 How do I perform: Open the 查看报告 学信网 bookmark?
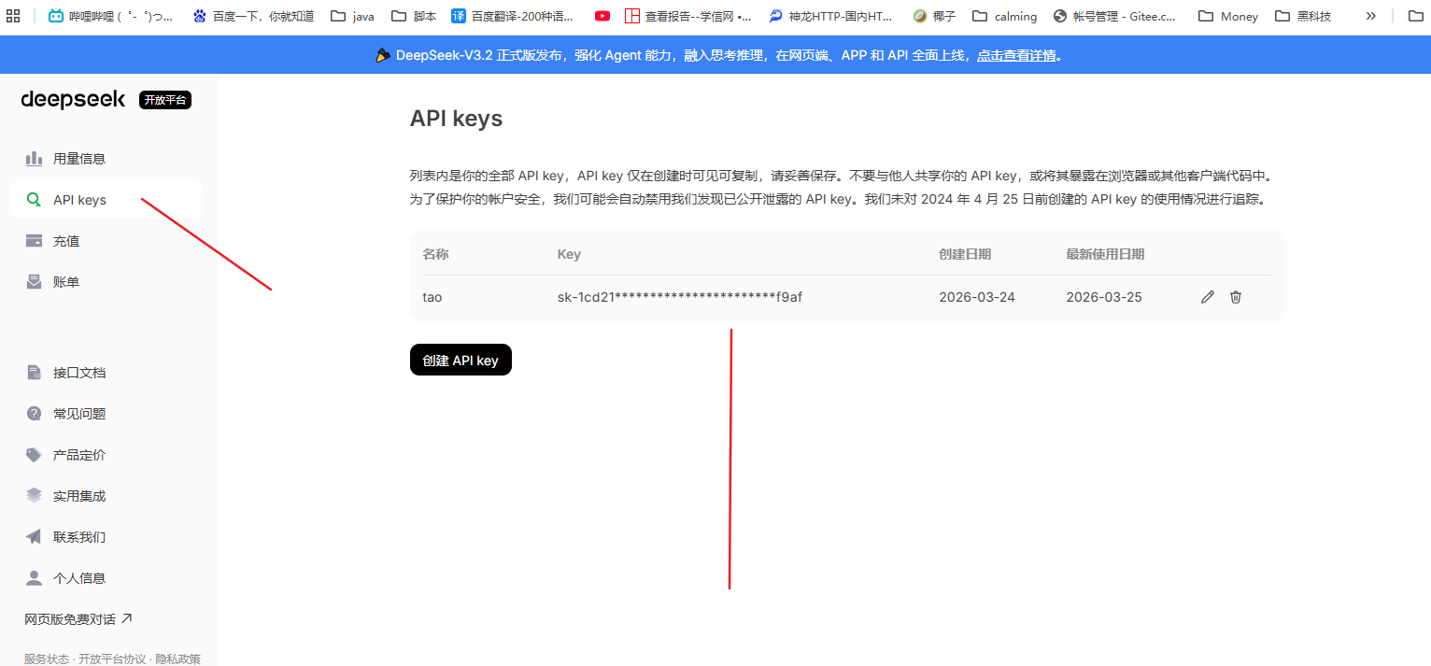coord(688,16)
